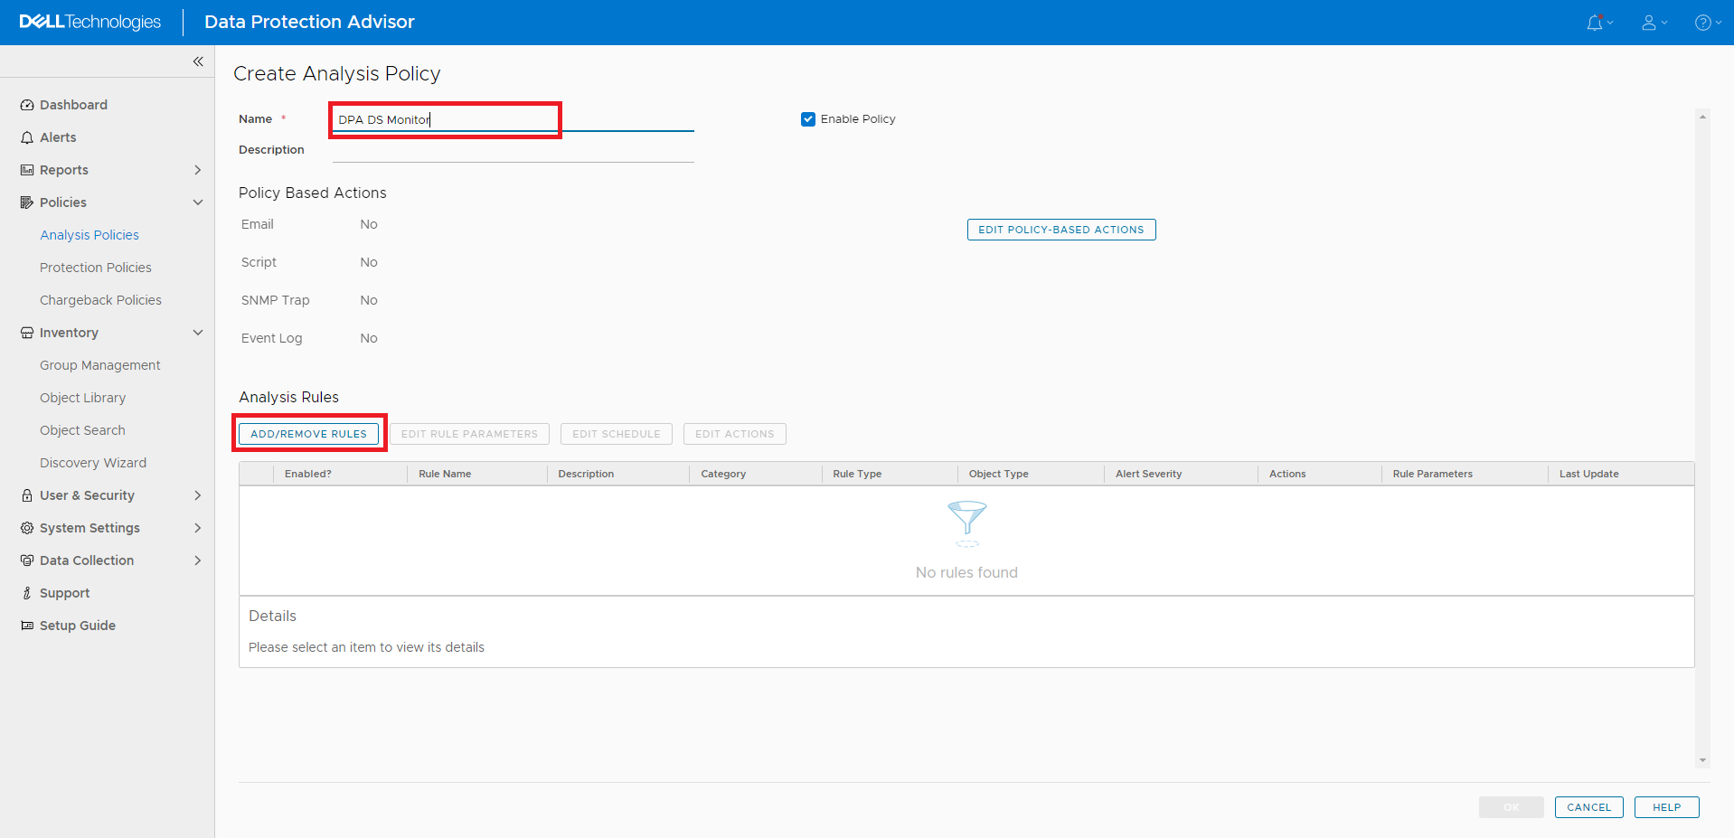The height and width of the screenshot is (838, 1734).
Task: Open System Settings via its gear icon
Action: click(25, 527)
